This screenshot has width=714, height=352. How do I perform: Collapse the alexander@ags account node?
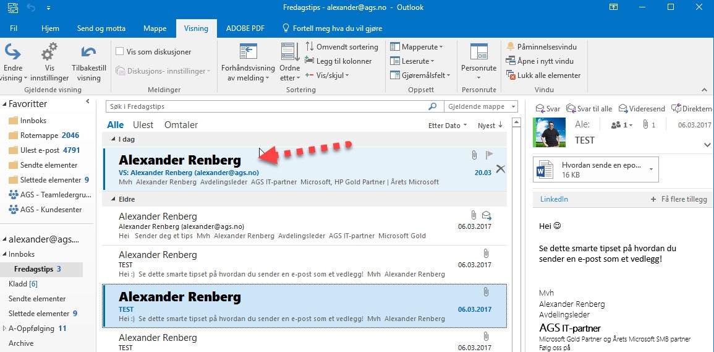coord(5,239)
